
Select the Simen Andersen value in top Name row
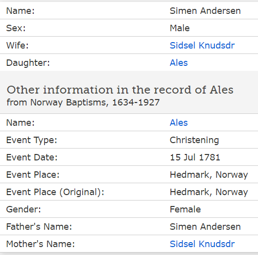pos(205,11)
